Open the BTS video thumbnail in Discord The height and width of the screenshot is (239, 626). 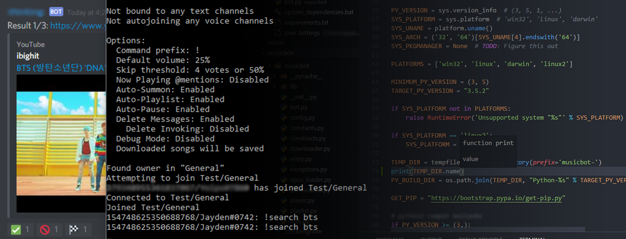(x=61, y=143)
